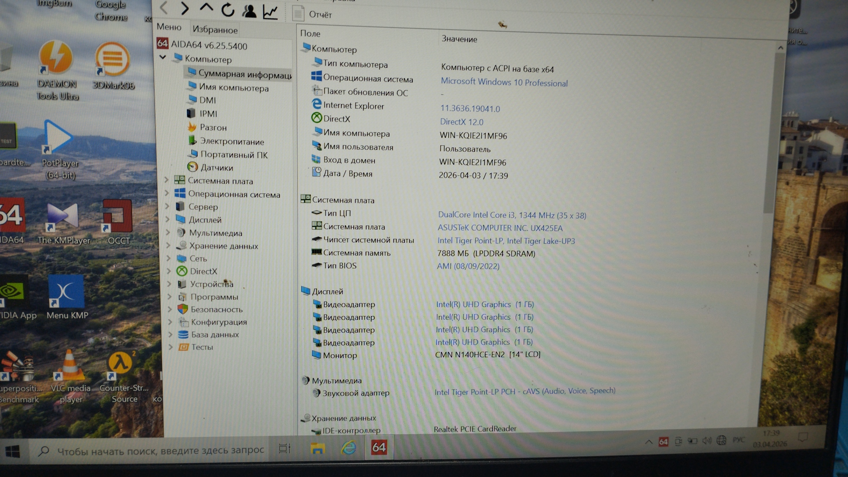Expand the Тесты tree node

[x=170, y=347]
